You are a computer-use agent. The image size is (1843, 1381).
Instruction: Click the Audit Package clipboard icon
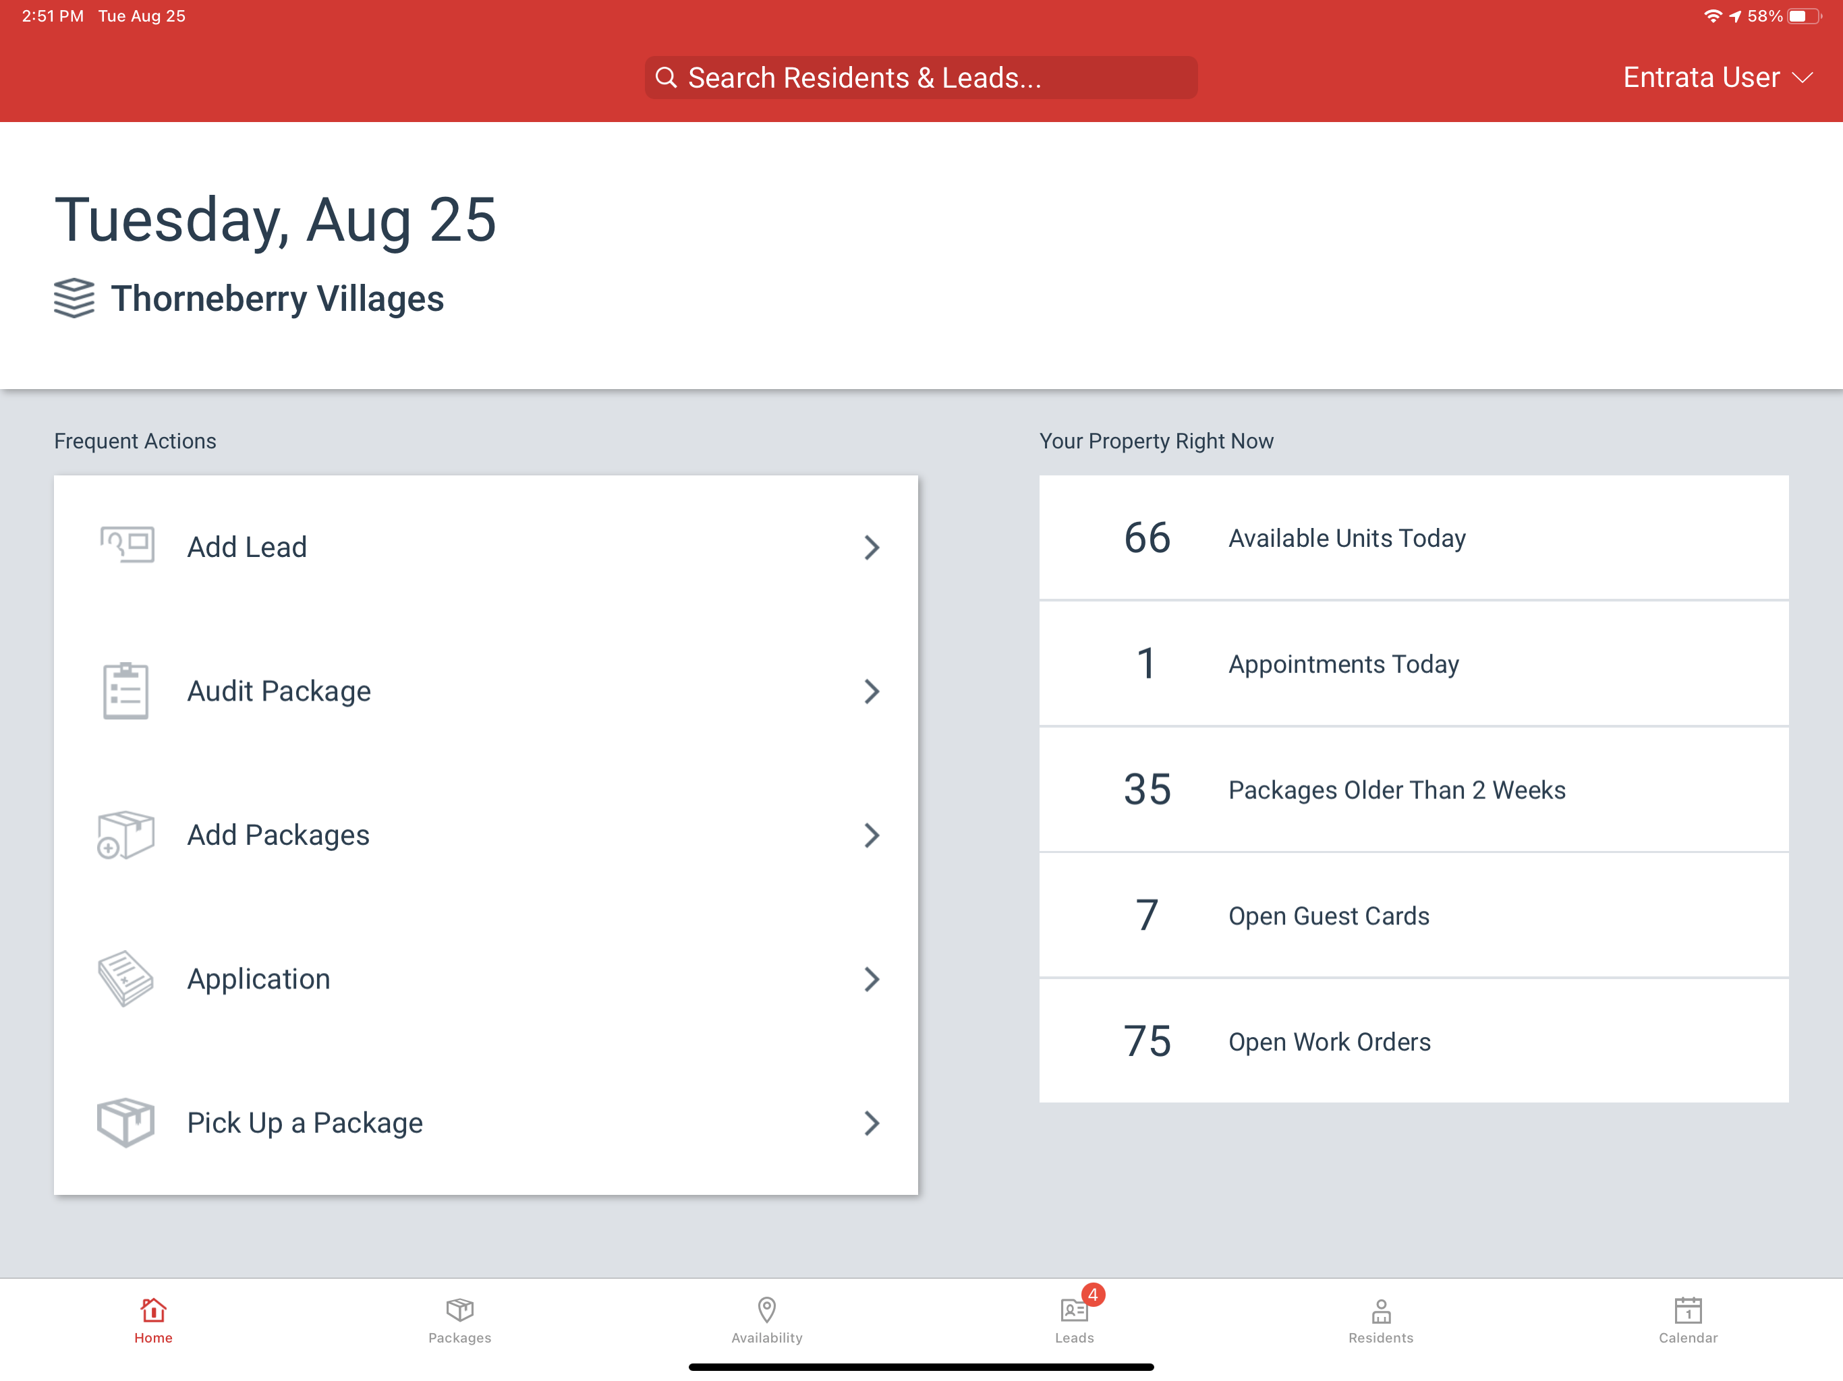click(x=125, y=690)
